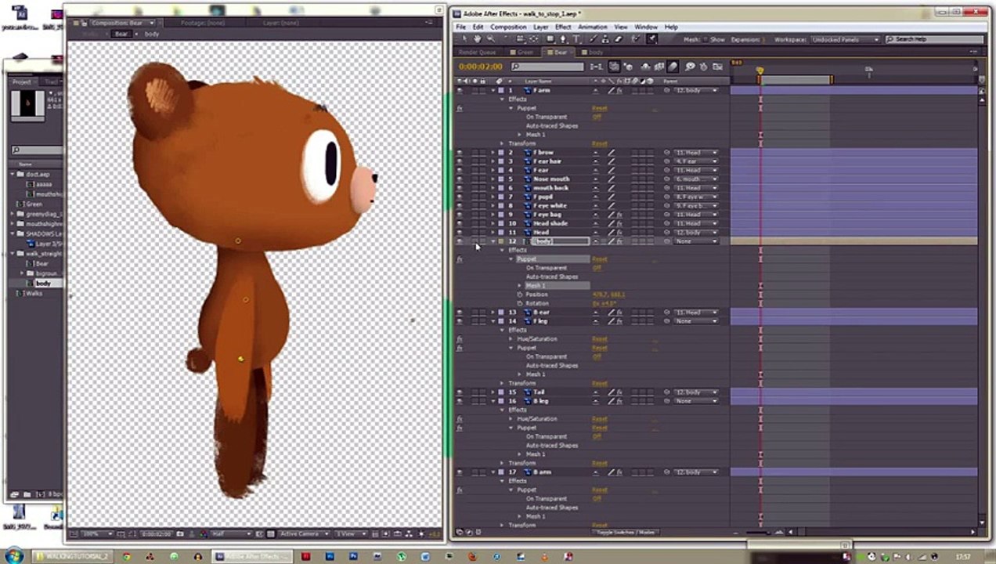Open the Composition menu
Viewport: 996px width, 564px height.
(x=508, y=27)
